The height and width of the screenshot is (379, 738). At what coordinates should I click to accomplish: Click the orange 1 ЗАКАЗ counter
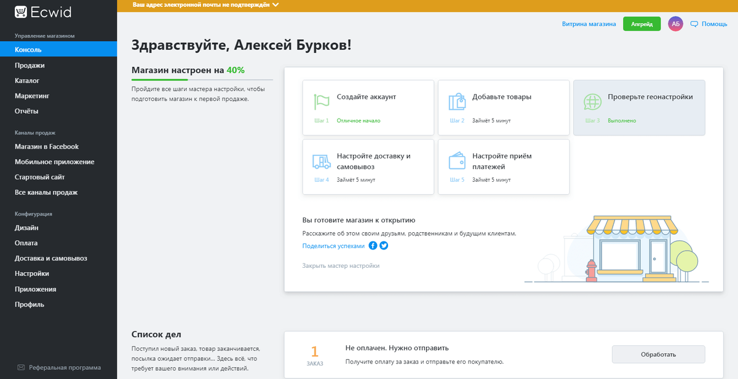click(x=314, y=356)
